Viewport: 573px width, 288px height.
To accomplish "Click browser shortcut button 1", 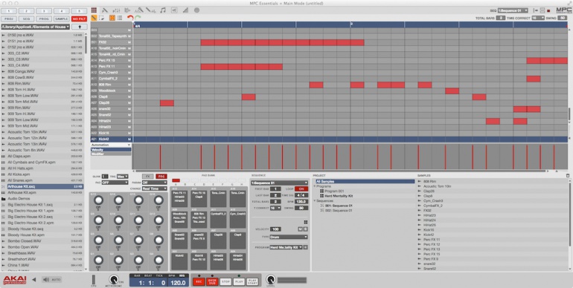I will pos(9,11).
